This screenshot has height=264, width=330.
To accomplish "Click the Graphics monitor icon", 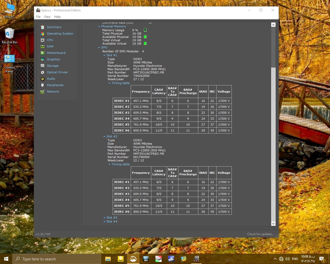I will point(43,59).
